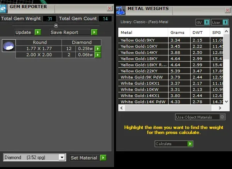Click the Total Gem Count value 14
The image size is (232, 169).
coord(105,19)
